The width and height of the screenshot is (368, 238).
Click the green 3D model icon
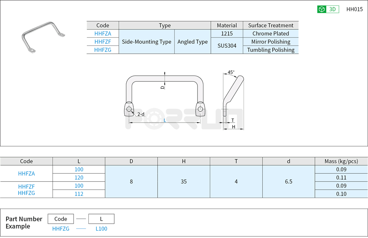click(321, 9)
